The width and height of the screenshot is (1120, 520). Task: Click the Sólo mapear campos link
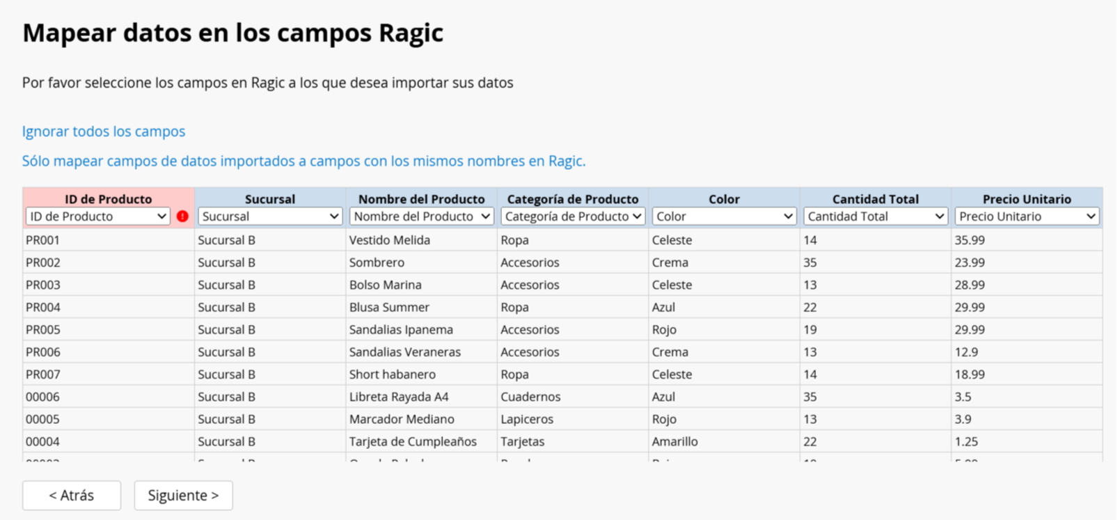pos(303,161)
